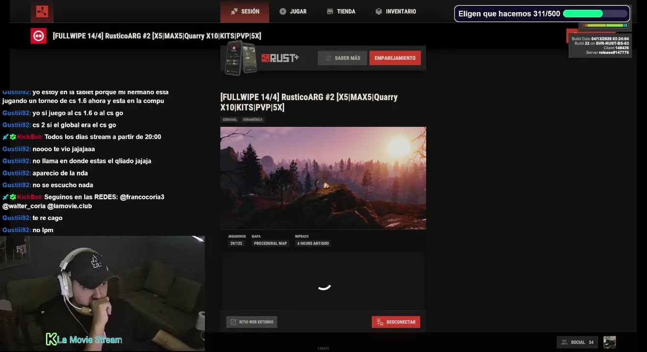The height and width of the screenshot is (352, 647).
Task: Open the Social 54 button
Action: (x=577, y=342)
